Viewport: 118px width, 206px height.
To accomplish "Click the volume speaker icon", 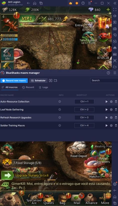I will tap(115, 16).
